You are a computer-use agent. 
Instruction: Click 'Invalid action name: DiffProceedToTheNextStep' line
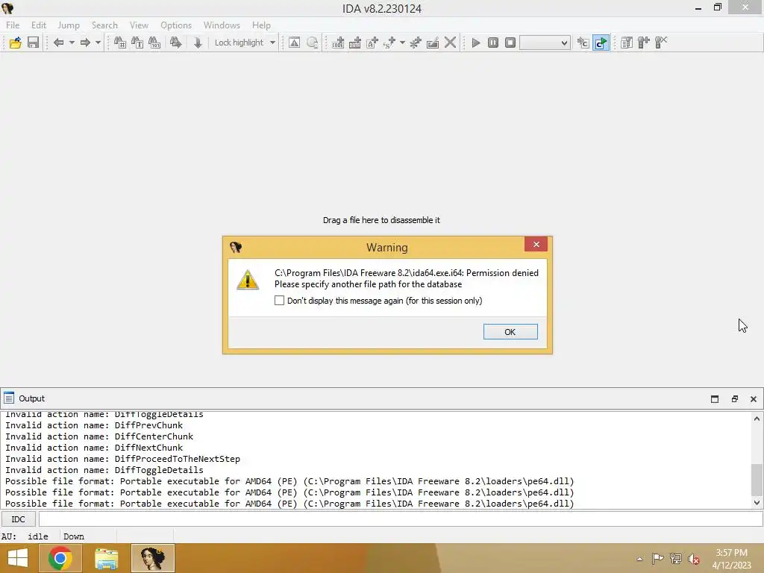pos(123,459)
